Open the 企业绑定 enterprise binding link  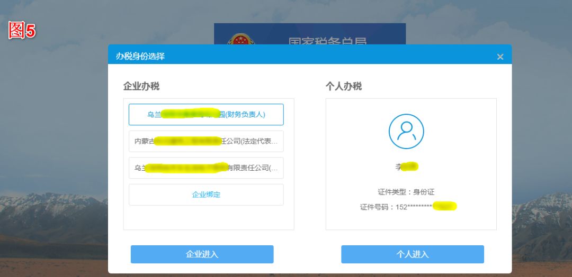click(206, 195)
